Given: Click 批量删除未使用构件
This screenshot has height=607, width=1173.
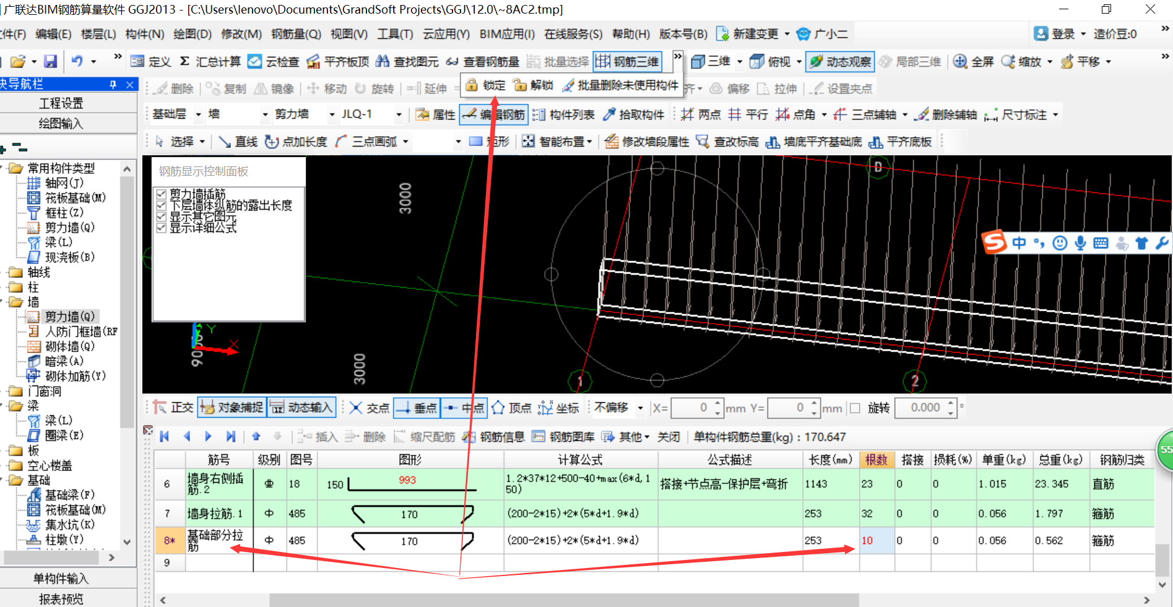Looking at the screenshot, I should [621, 85].
